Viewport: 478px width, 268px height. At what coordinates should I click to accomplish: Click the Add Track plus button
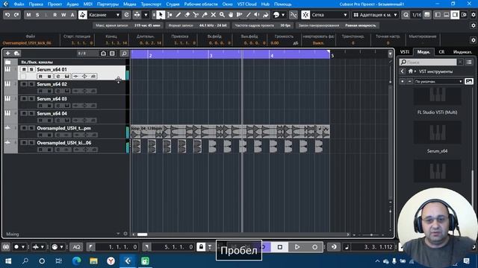click(x=7, y=53)
